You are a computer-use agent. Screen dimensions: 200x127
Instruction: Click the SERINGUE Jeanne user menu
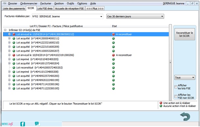[x=173, y=3]
